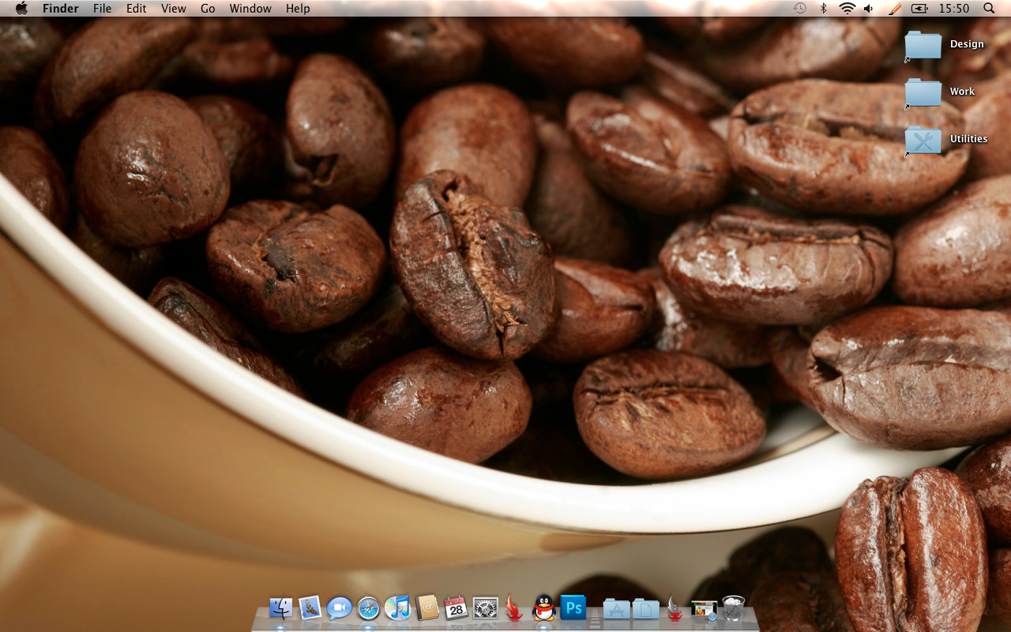Open the Window menu
1011x632 pixels.
(x=250, y=9)
